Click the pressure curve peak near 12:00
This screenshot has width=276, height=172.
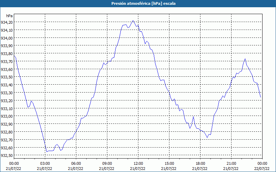coord(133,21)
